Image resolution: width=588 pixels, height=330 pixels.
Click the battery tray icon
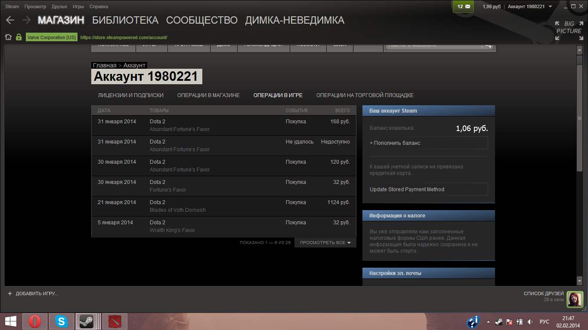point(519,322)
